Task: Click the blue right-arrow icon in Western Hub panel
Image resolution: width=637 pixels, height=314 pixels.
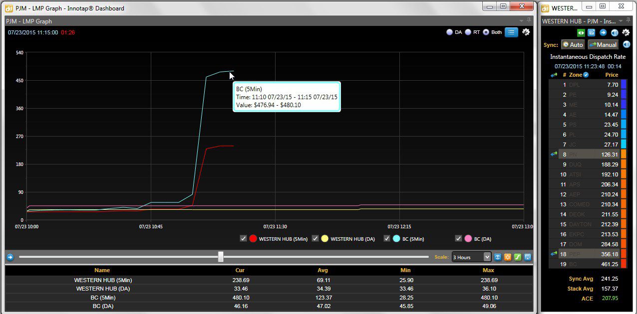Action: 603,32
